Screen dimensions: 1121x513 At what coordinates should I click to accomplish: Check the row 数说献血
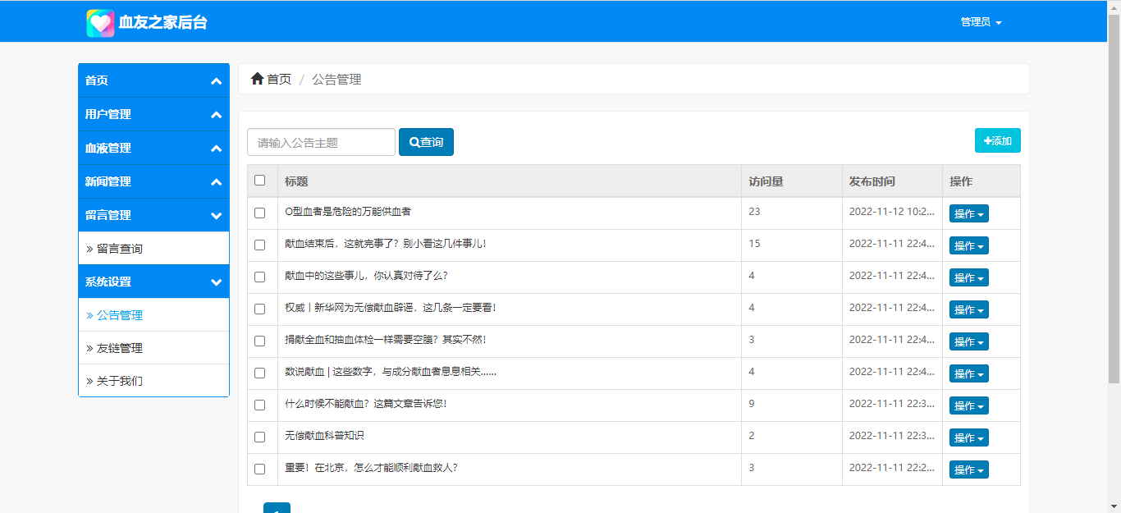pos(260,373)
